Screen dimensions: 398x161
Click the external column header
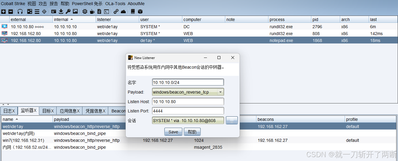click(31, 19)
